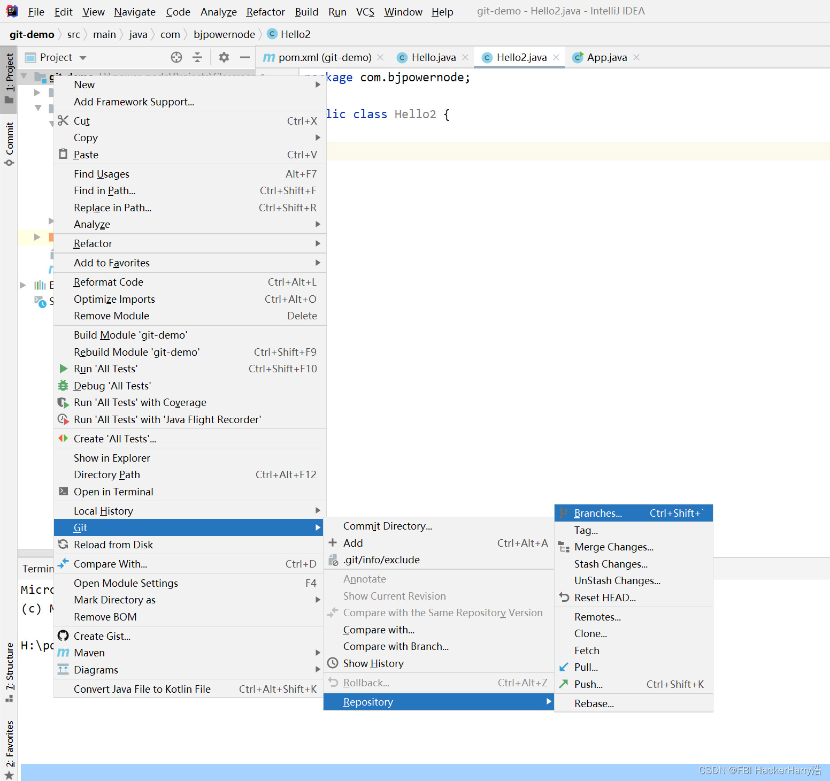
Task: Click the Debug 'All Tests' bug icon
Action: (x=63, y=385)
